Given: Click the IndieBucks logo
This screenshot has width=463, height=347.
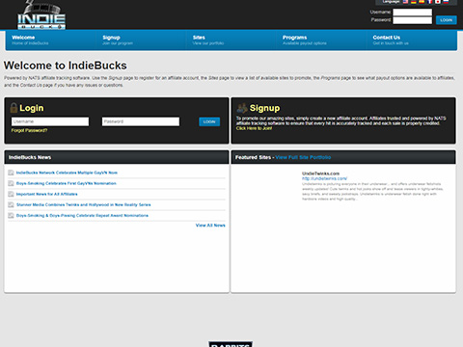Looking at the screenshot, I should [41, 15].
